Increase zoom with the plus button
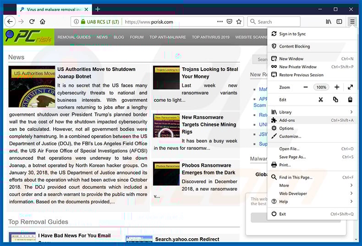362x246 pixels. [x=337, y=87]
